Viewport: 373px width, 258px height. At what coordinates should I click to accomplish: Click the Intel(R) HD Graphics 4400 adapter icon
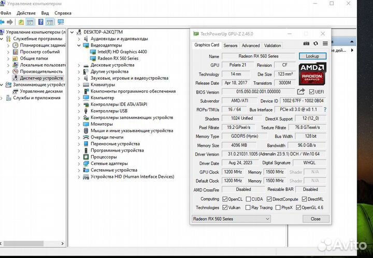(93, 52)
